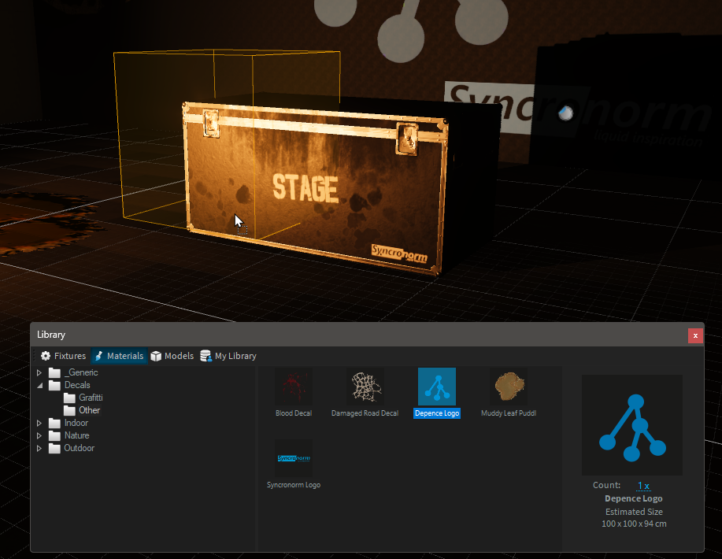Image resolution: width=722 pixels, height=559 pixels.
Task: Click the bold Depence Logo preview name
Action: pos(634,498)
